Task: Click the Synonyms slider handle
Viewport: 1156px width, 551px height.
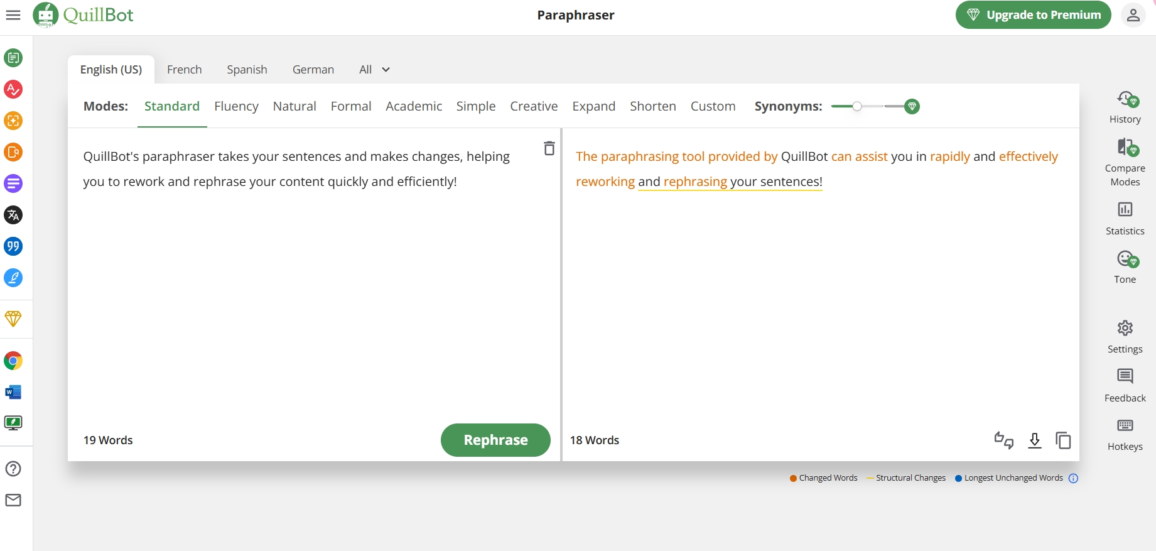Action: tap(857, 106)
